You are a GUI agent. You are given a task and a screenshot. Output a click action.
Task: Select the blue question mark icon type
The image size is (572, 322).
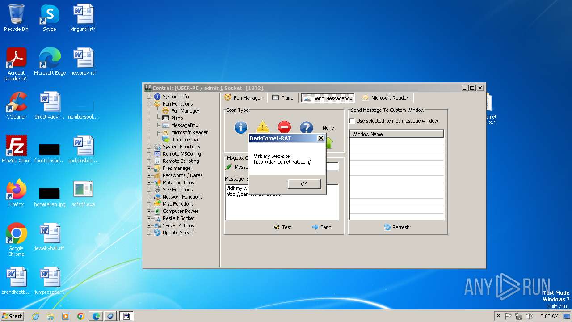(x=307, y=128)
